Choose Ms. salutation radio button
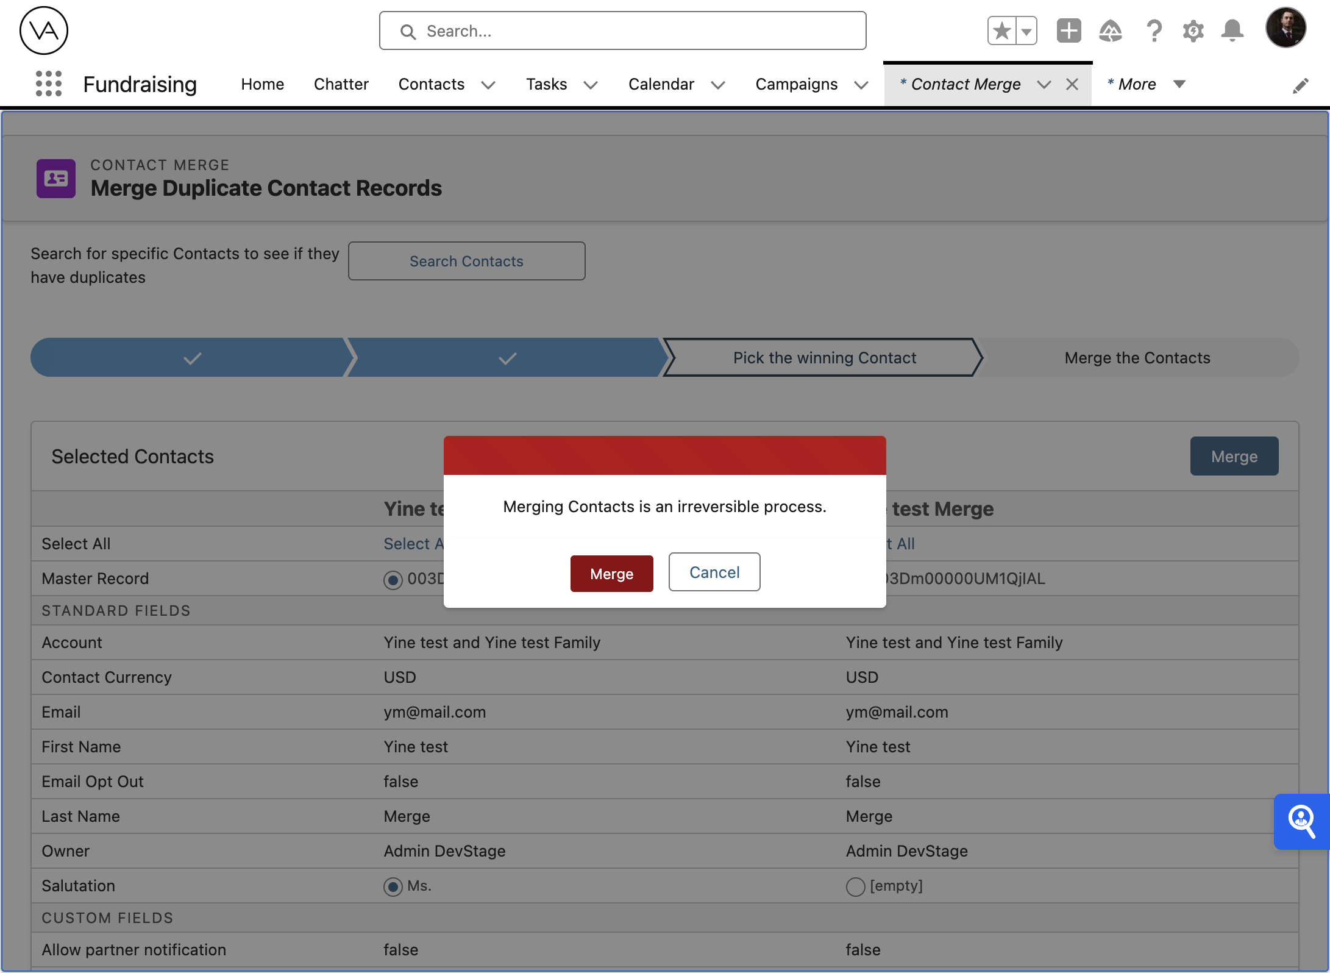The height and width of the screenshot is (973, 1330). pos(393,886)
